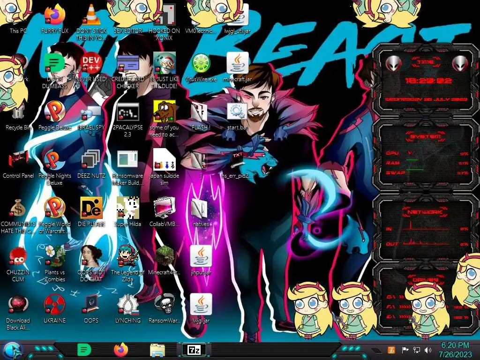Launch Firefox from the taskbar
The height and width of the screenshot is (360, 480).
pyautogui.click(x=121, y=350)
